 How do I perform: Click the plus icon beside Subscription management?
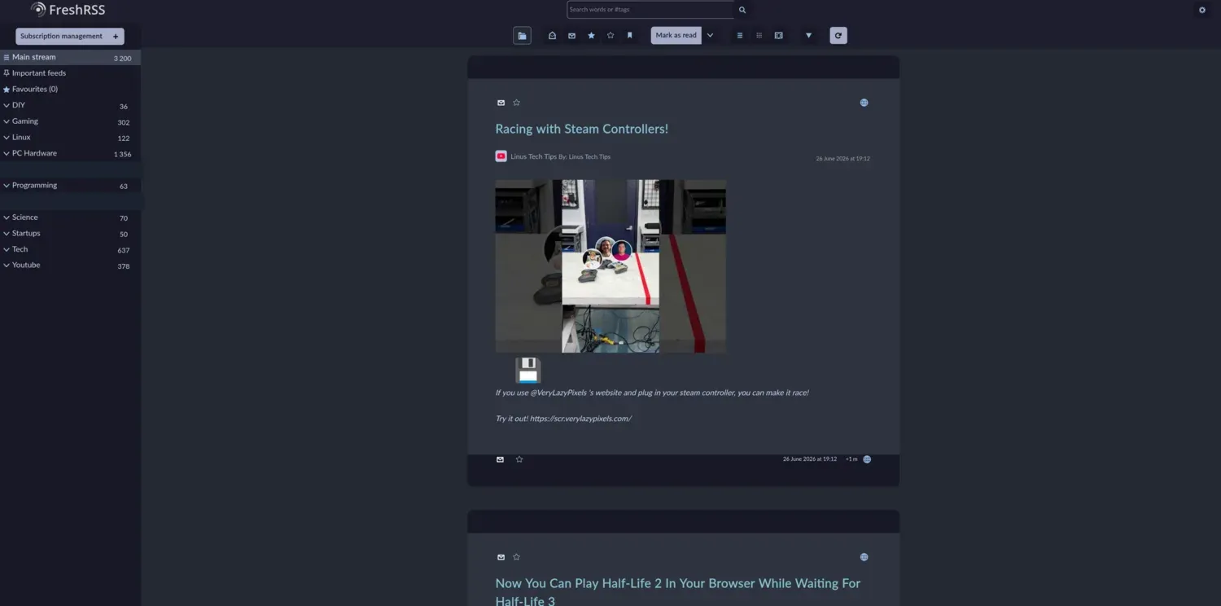116,36
